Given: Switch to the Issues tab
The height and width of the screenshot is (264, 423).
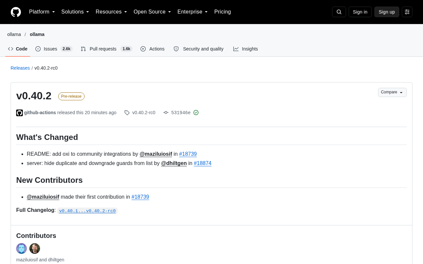Looking at the screenshot, I should [54, 49].
